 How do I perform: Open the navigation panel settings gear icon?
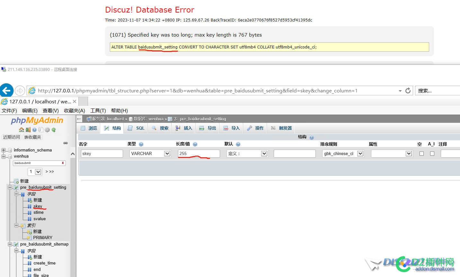pyautogui.click(x=47, y=130)
